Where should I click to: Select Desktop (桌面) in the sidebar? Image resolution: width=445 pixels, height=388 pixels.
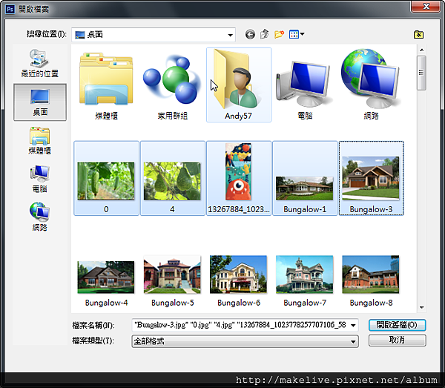(x=40, y=102)
